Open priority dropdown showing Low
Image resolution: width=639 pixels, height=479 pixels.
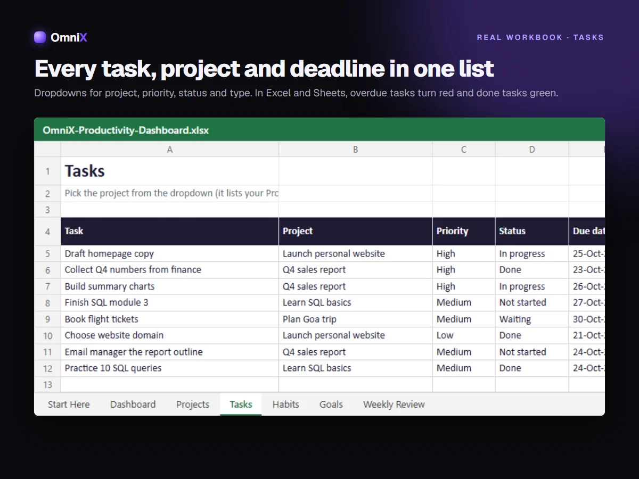464,335
